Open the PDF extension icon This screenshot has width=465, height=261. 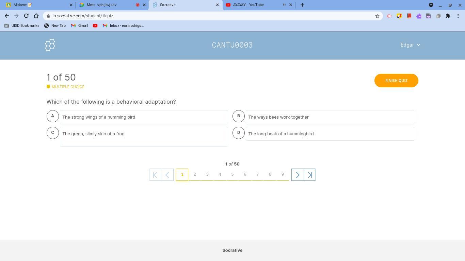429,16
